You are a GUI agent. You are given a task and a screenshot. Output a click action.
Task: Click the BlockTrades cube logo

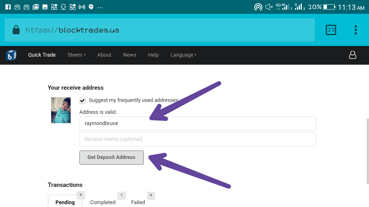[x=11, y=55]
